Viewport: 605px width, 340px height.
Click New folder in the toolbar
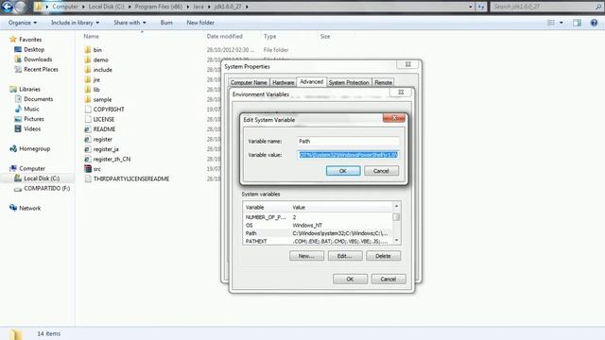click(200, 23)
